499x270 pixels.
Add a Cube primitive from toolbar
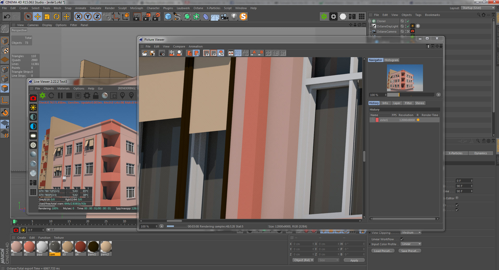168,17
